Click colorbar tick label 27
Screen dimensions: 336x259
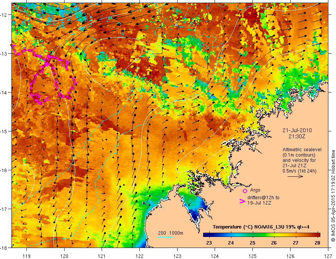pos(296,243)
